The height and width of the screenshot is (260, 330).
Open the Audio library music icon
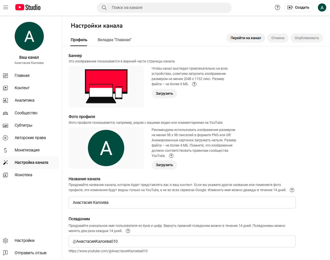(x=5, y=175)
